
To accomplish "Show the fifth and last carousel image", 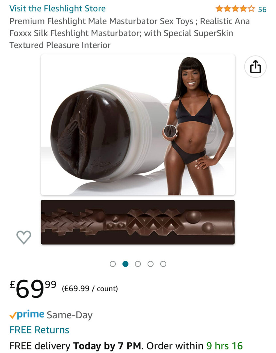I will [163, 264].
